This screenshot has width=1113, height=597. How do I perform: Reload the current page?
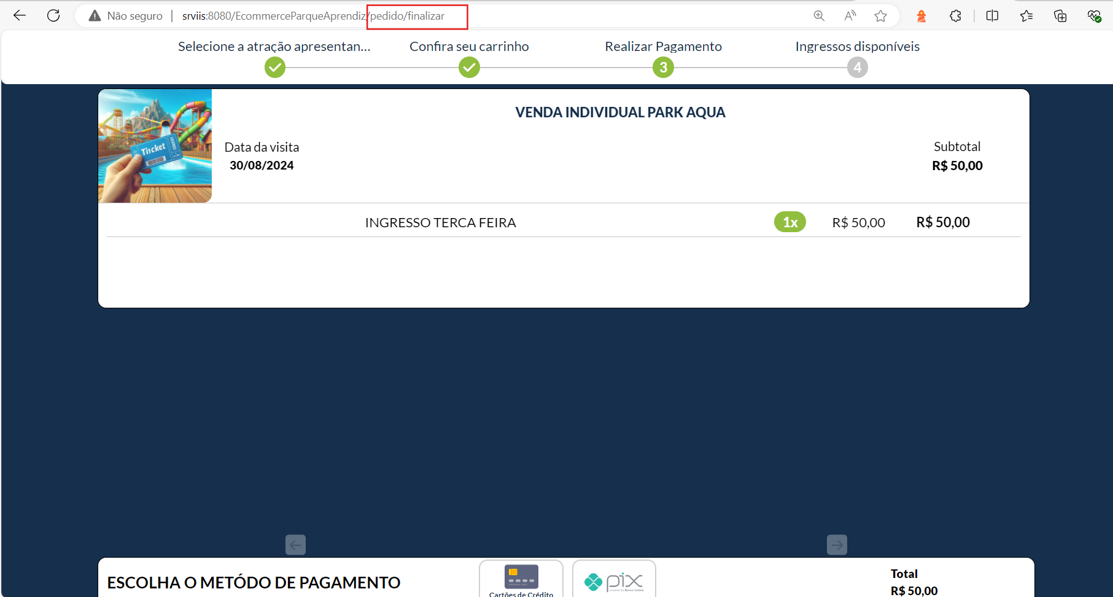pos(53,16)
